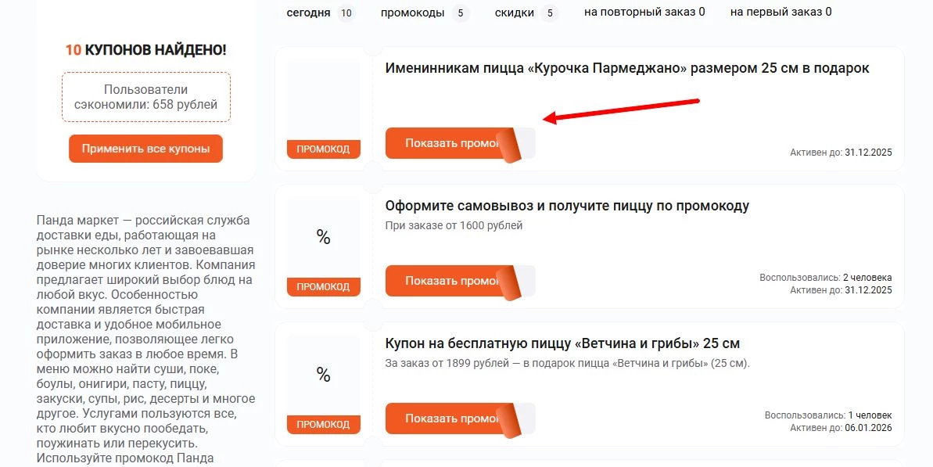Click the counter badge 5 next to скидки
Screen dimensions: 933x467
pos(551,13)
